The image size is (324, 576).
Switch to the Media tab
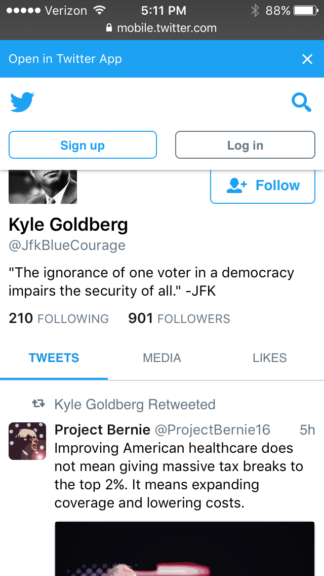tap(162, 358)
